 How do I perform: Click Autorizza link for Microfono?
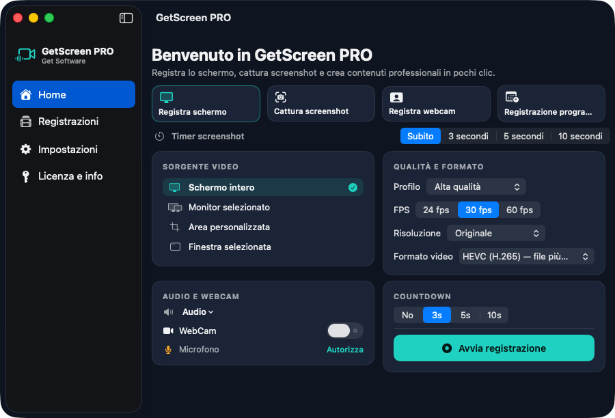(345, 350)
